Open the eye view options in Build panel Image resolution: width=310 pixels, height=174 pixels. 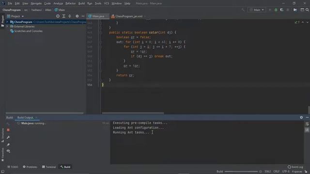tap(8, 151)
